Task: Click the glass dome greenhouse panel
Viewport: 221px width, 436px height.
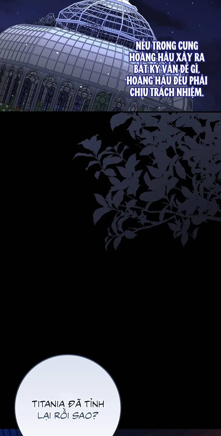Action: (x=110, y=56)
